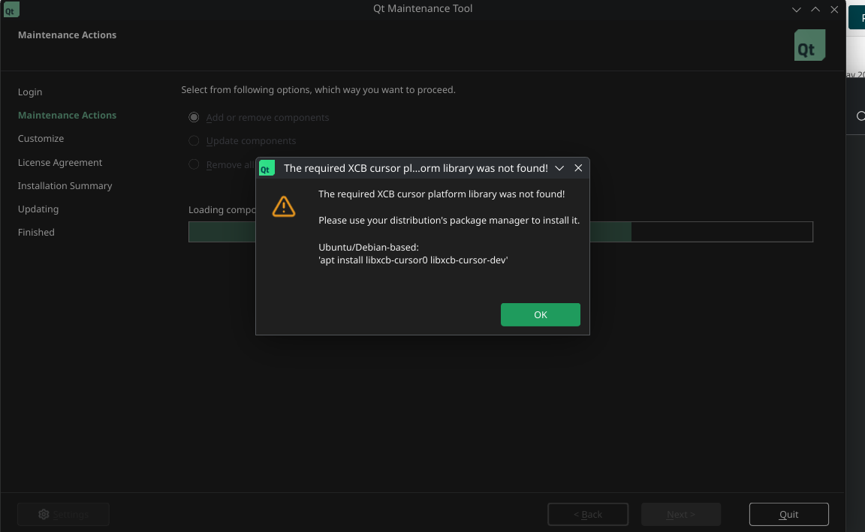Viewport: 865px width, 532px height.
Task: Collapse the XCB dialog using its chevron
Action: (x=559, y=168)
